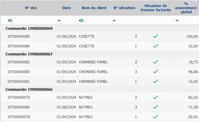The image size is (199, 122).
Task: Toggle the invoiced checkmark for SIT00000083
Action: pos(156,72)
